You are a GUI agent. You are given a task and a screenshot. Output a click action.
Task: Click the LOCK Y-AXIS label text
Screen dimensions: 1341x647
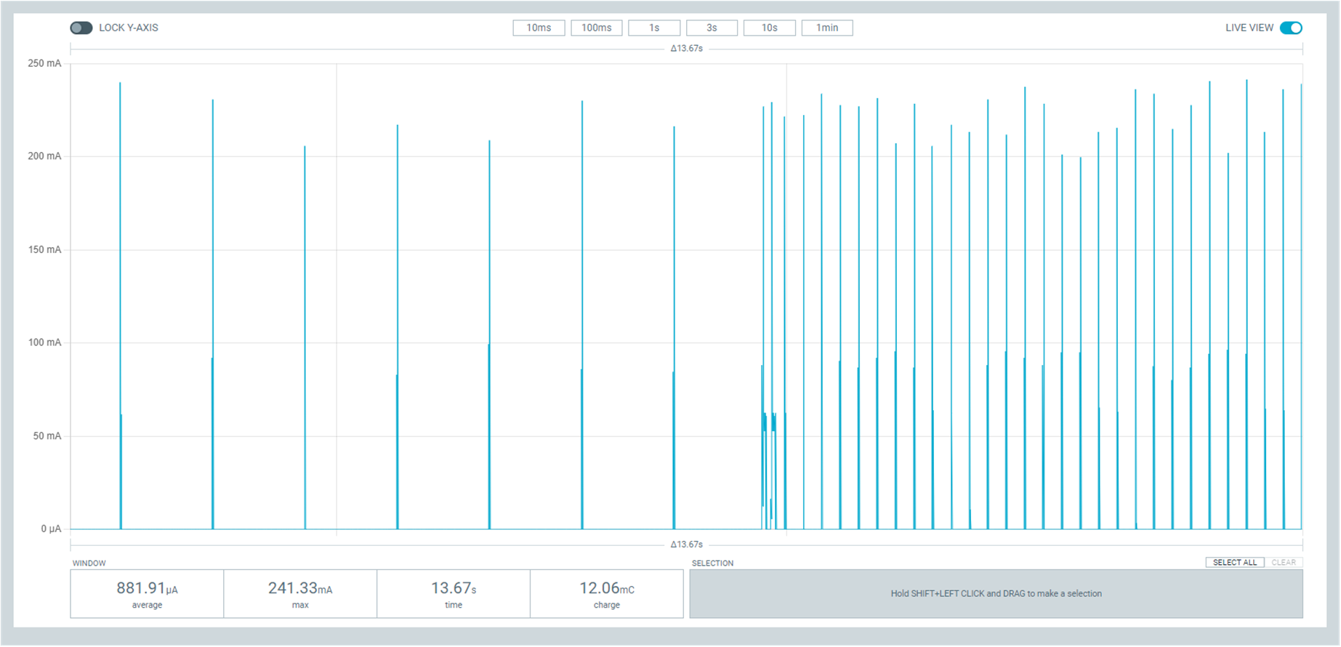point(129,28)
